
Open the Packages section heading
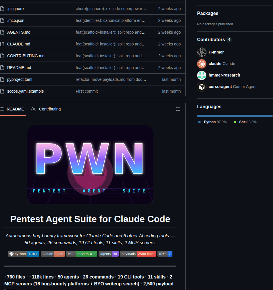point(207,13)
